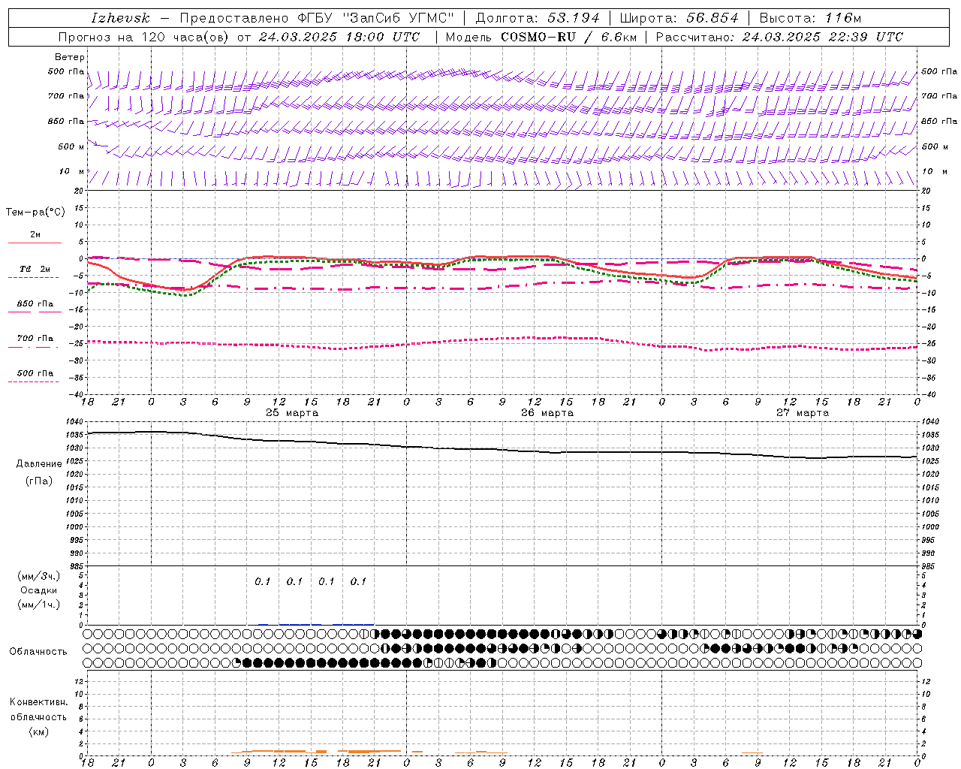Click the "Ветер" wind panel label
The image size is (961, 769).
point(70,57)
